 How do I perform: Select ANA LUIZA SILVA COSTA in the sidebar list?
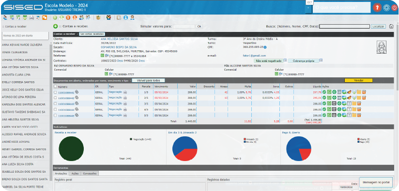tap(17, 164)
